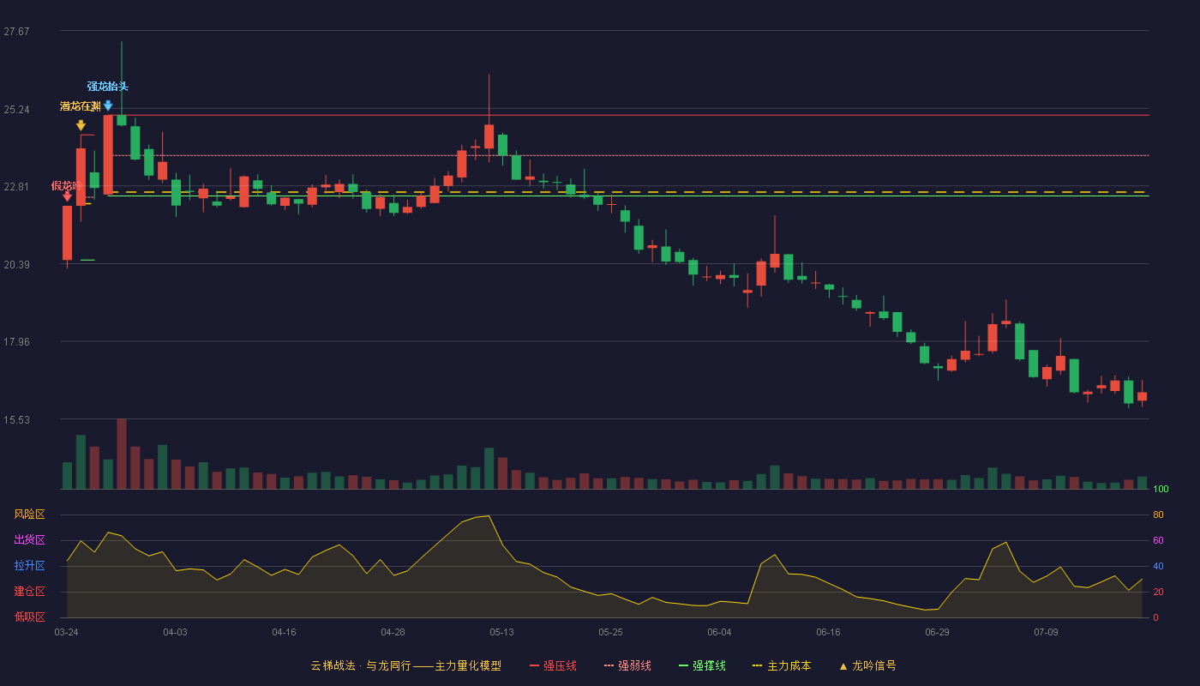Click the green 100 indicator axis value
Viewport: 1200px width, 686px height.
click(x=1161, y=489)
